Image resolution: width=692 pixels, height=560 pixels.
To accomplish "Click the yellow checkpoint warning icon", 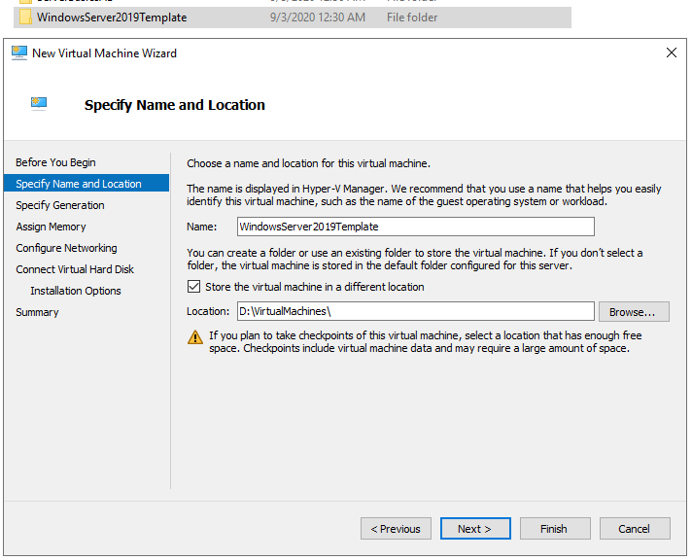I will (x=195, y=337).
